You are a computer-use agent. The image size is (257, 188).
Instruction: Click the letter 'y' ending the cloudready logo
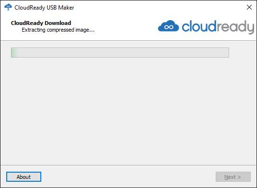[x=251, y=28]
